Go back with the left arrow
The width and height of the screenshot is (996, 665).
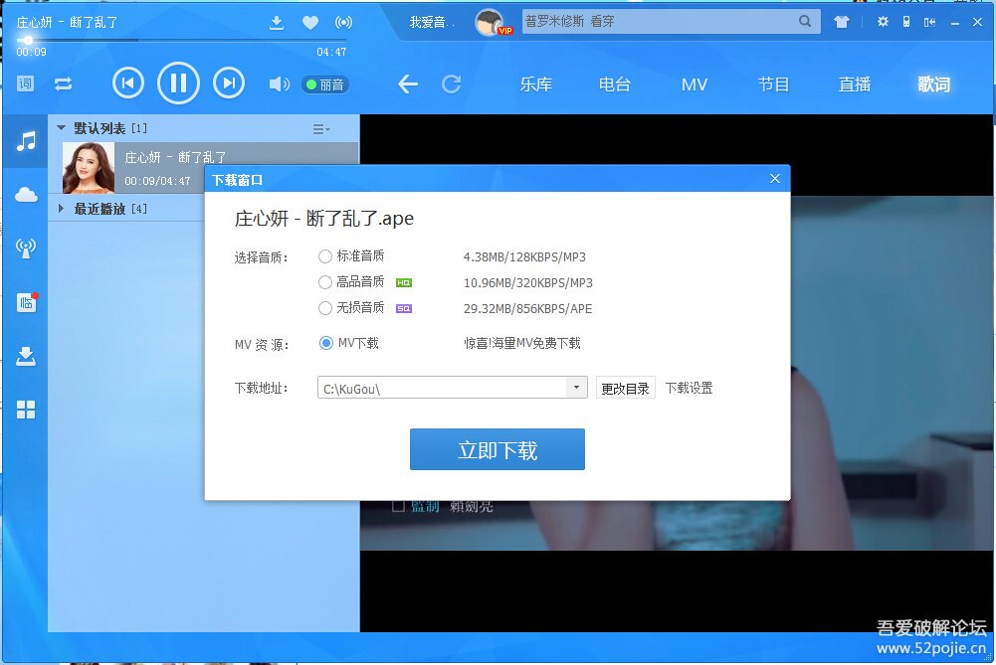pyautogui.click(x=408, y=83)
